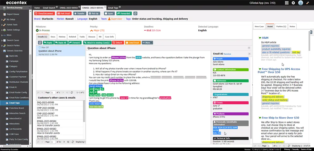Click the Transfer button
Image resolution: width=314 pixels, height=151 pixels.
(x=80, y=14)
